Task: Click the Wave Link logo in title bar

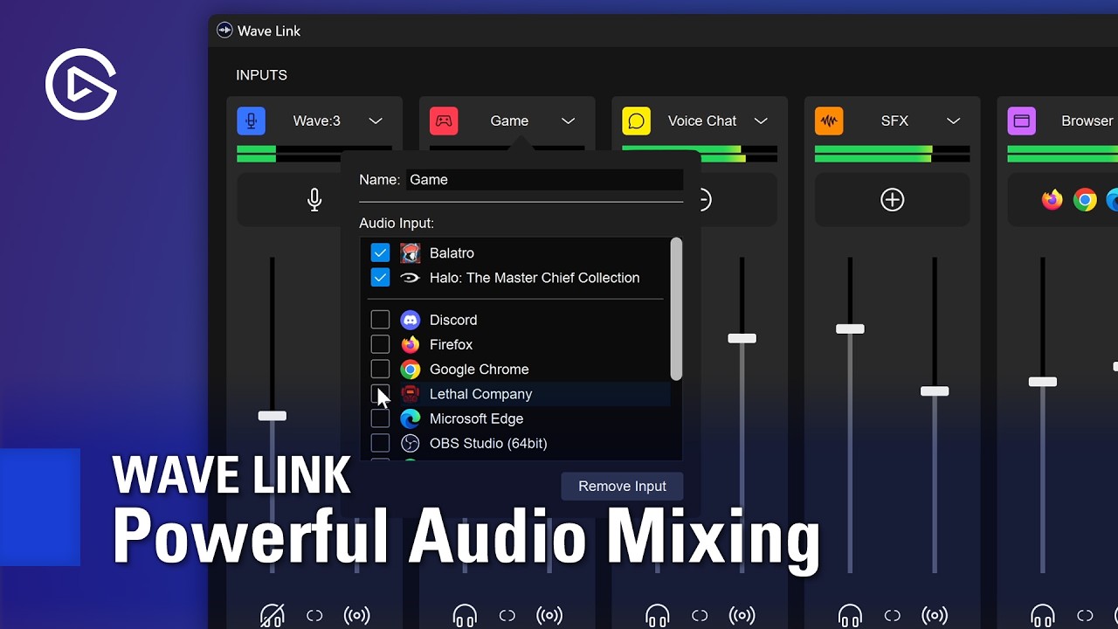Action: tap(224, 31)
